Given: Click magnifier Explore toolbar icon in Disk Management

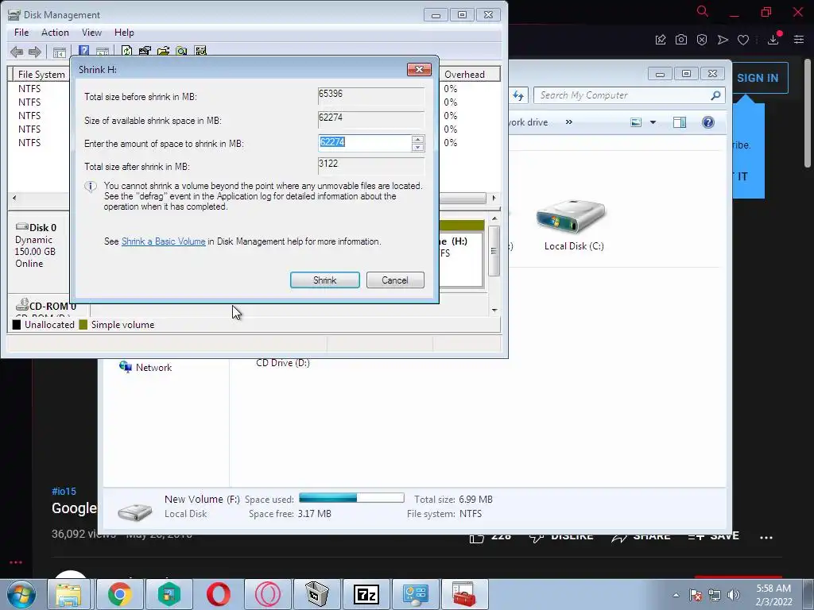Looking at the screenshot, I should 181,51.
